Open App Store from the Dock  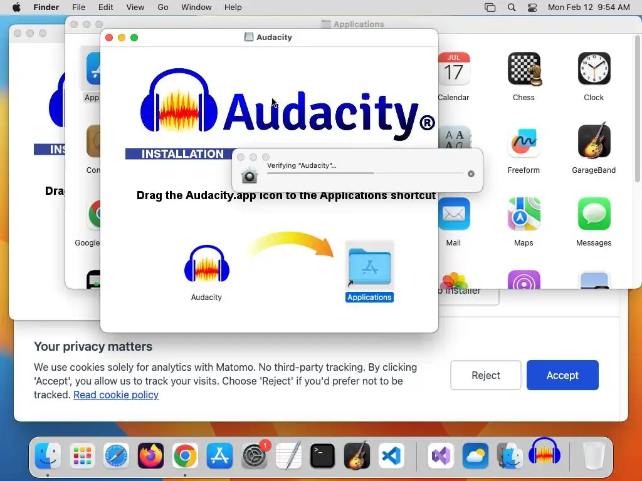tap(219, 455)
